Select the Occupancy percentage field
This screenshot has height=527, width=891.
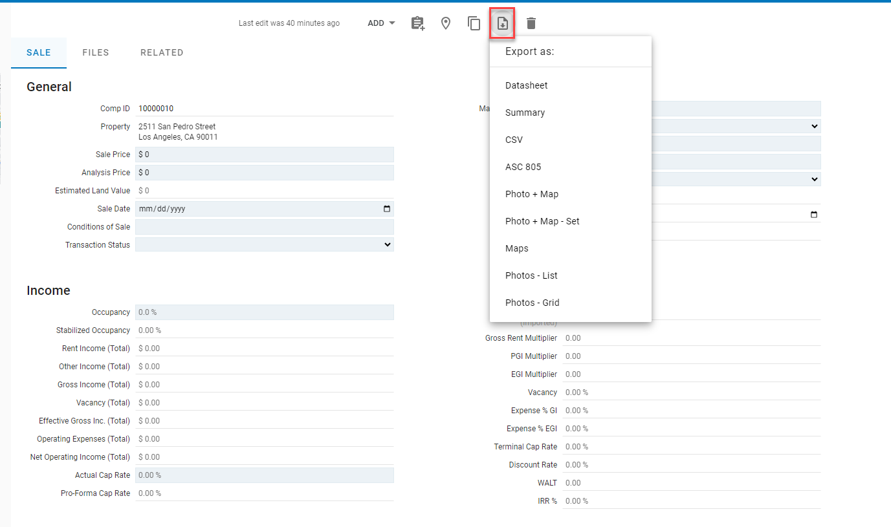(x=265, y=312)
